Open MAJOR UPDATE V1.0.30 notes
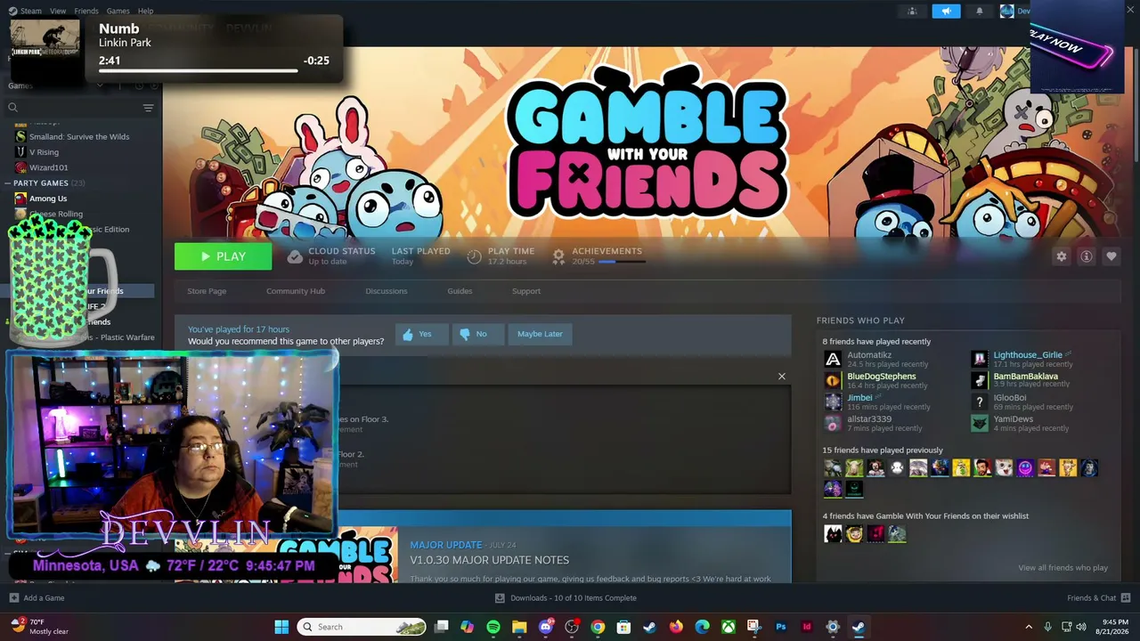The image size is (1140, 641). click(x=489, y=560)
